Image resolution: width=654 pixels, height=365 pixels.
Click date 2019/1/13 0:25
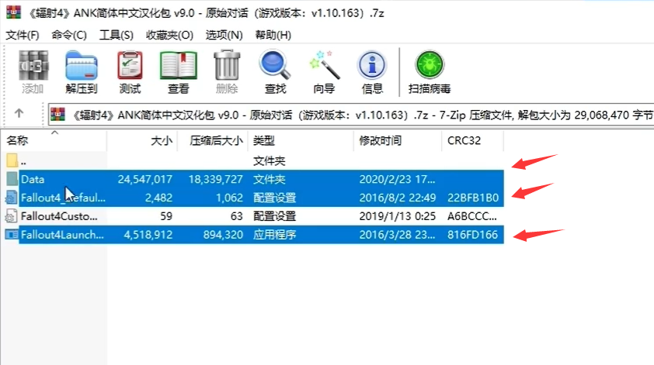point(398,216)
